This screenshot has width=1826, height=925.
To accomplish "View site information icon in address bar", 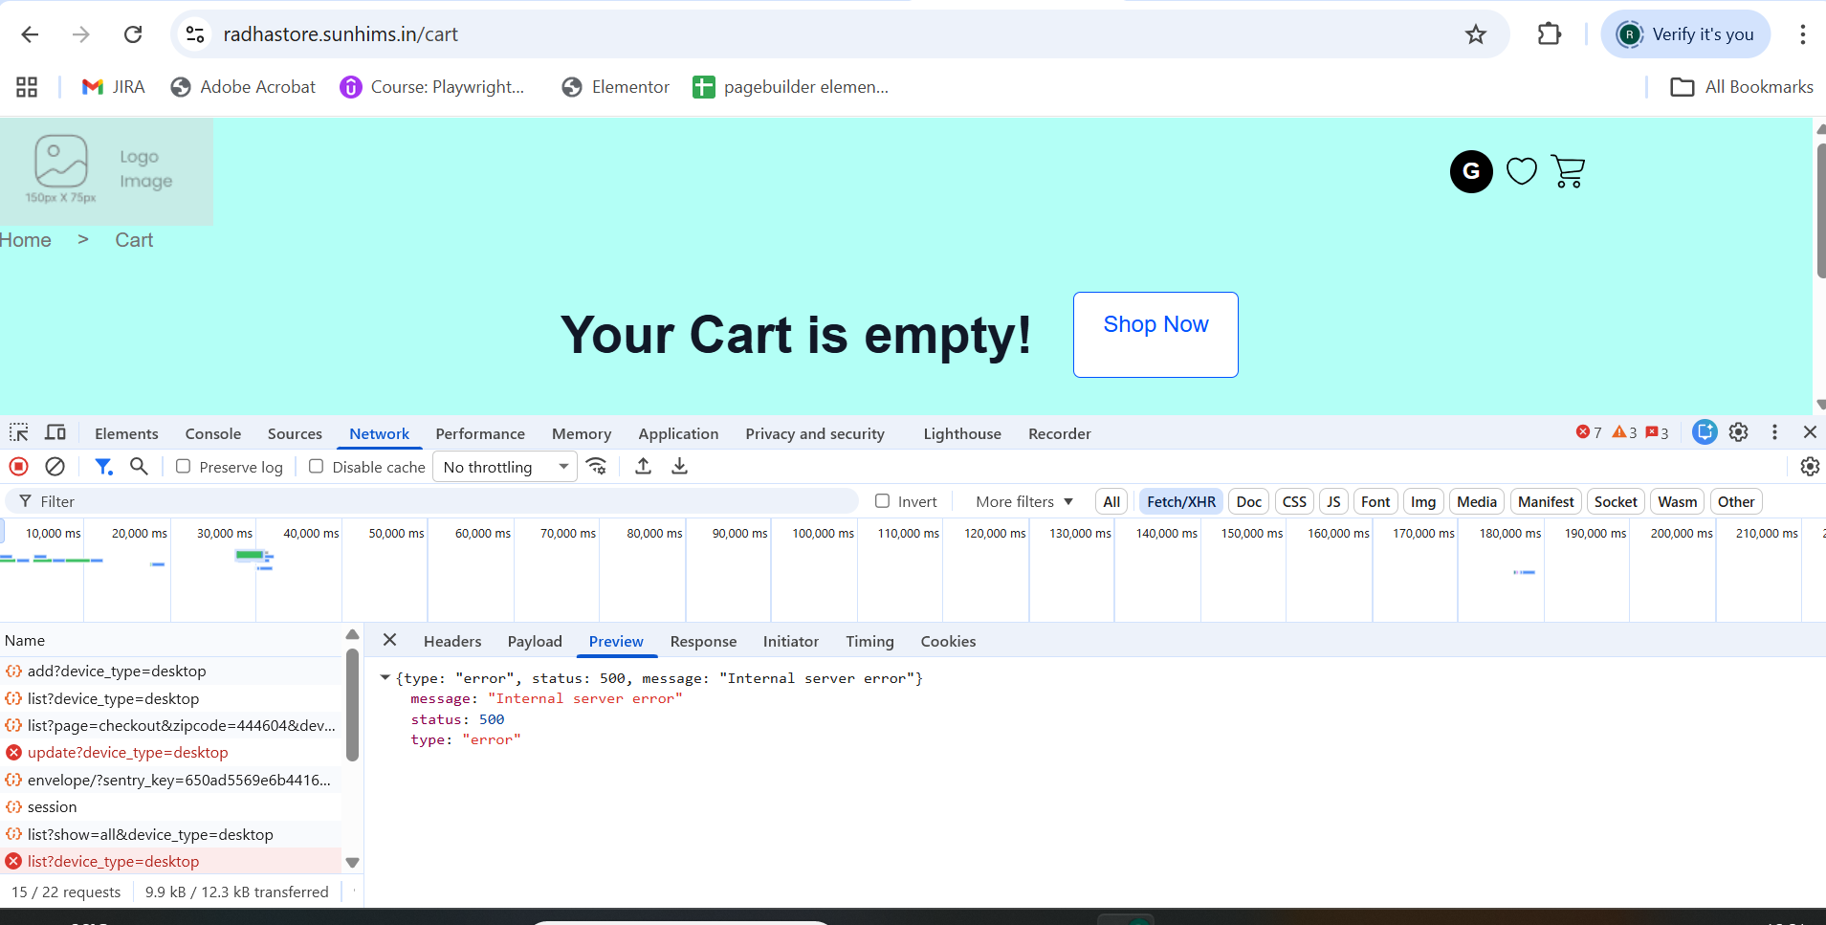I will pos(195,34).
